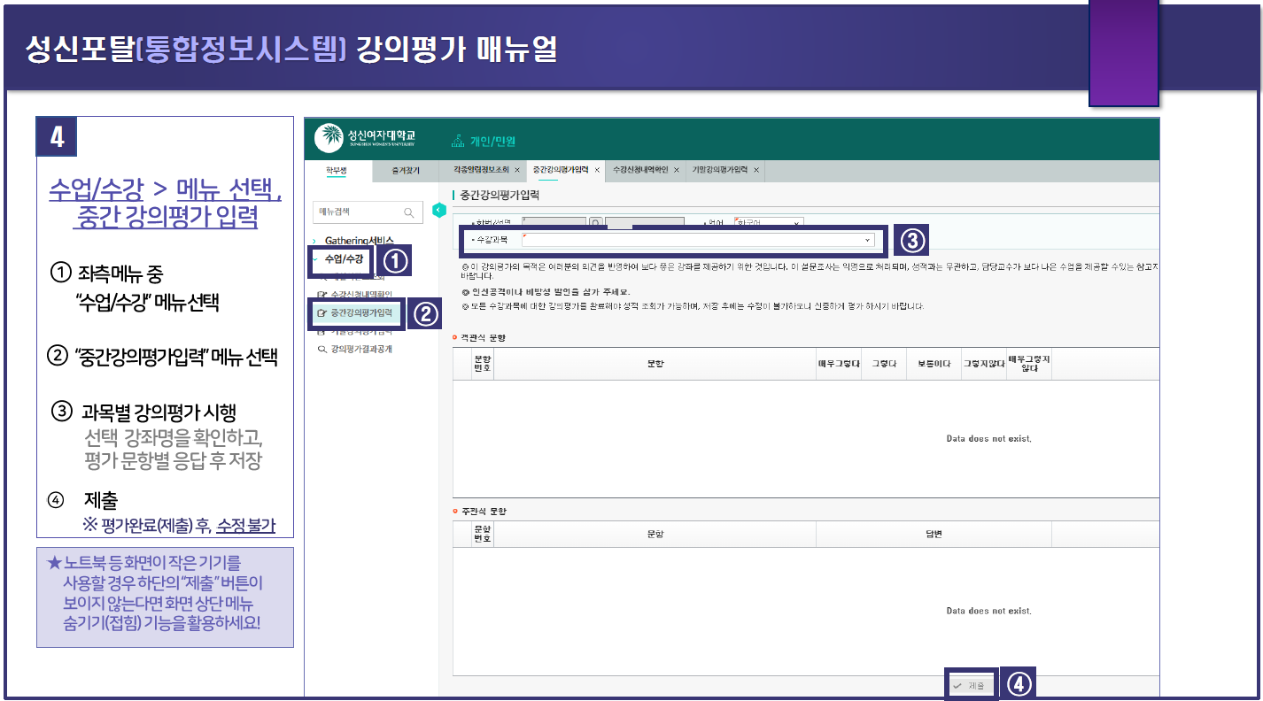The height and width of the screenshot is (701, 1263).
Task: Close the 기말강의평가입력 tab with X
Action: [755, 169]
